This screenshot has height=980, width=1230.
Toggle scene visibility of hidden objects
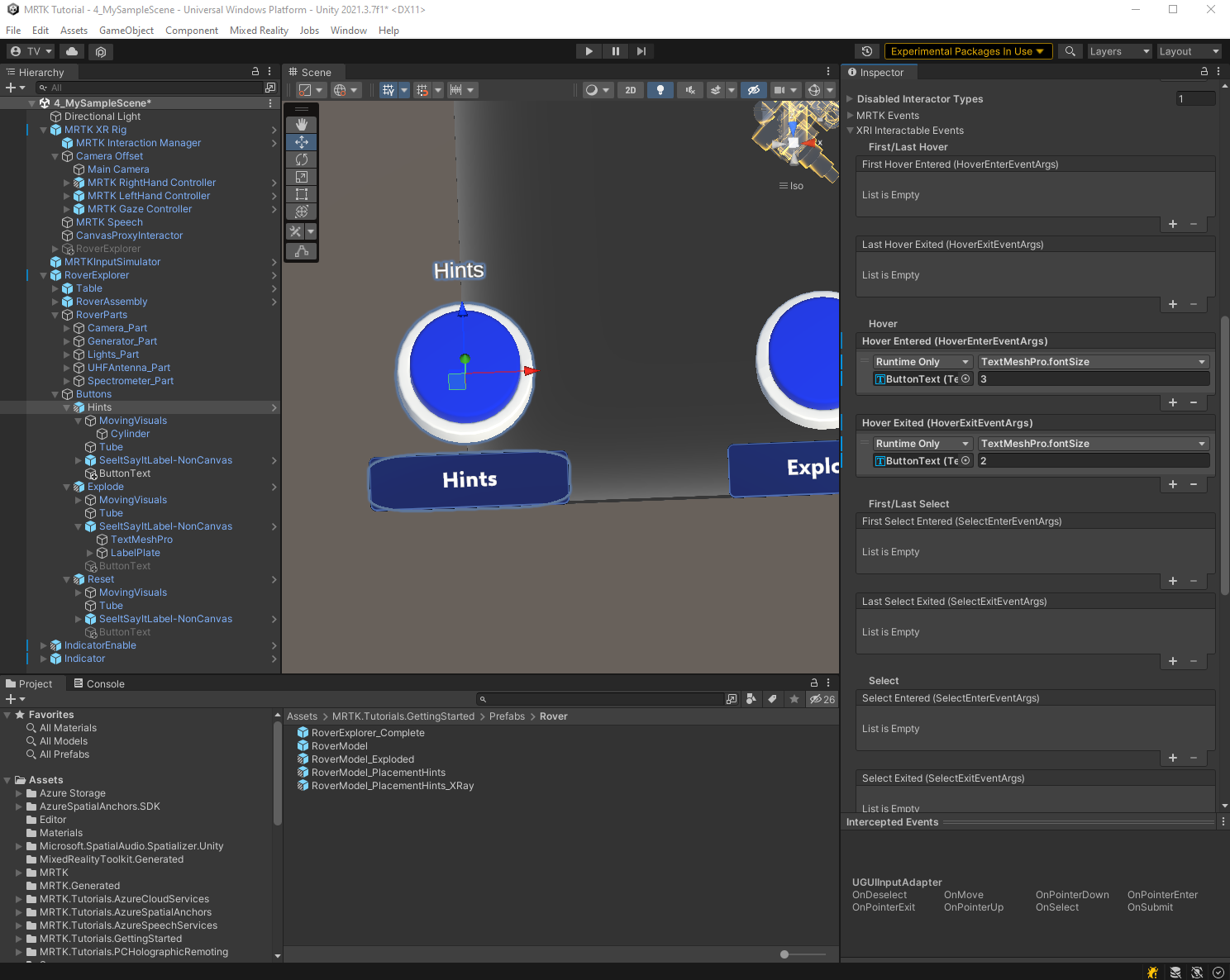(x=753, y=90)
